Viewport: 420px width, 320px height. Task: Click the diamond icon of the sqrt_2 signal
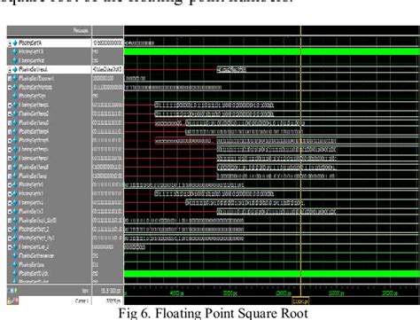point(15,230)
